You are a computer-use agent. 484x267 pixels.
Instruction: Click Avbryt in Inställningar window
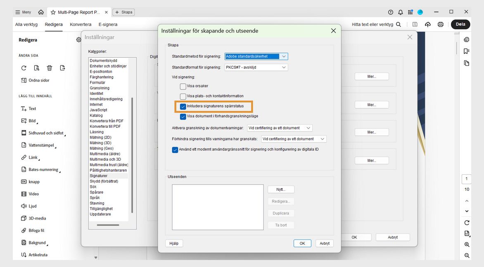[x=393, y=237]
